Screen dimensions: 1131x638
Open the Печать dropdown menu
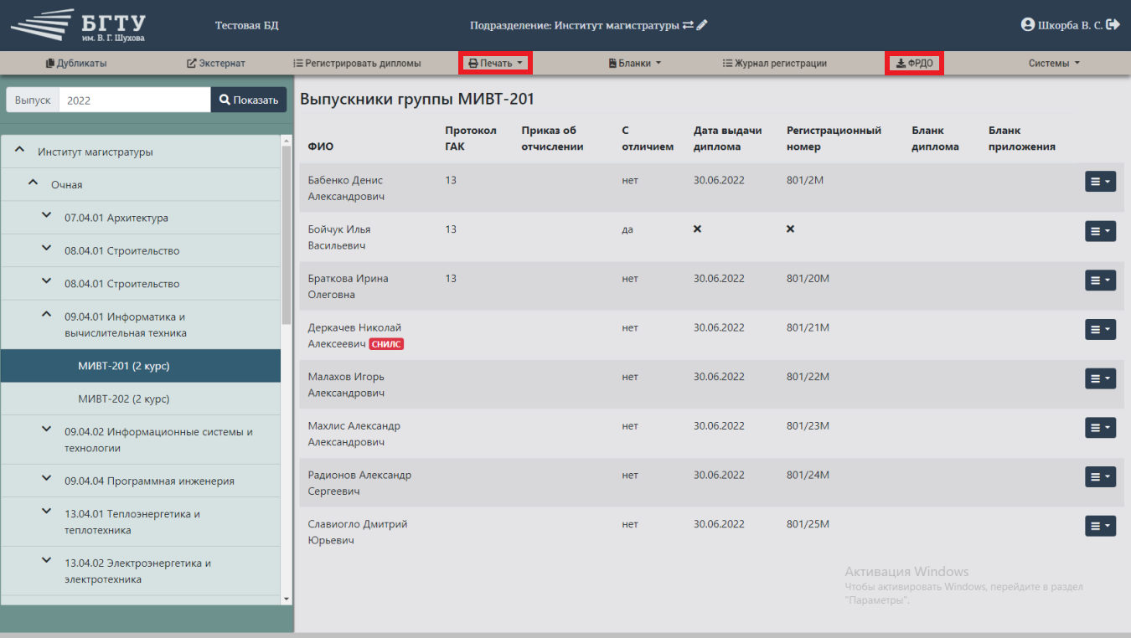click(x=495, y=63)
